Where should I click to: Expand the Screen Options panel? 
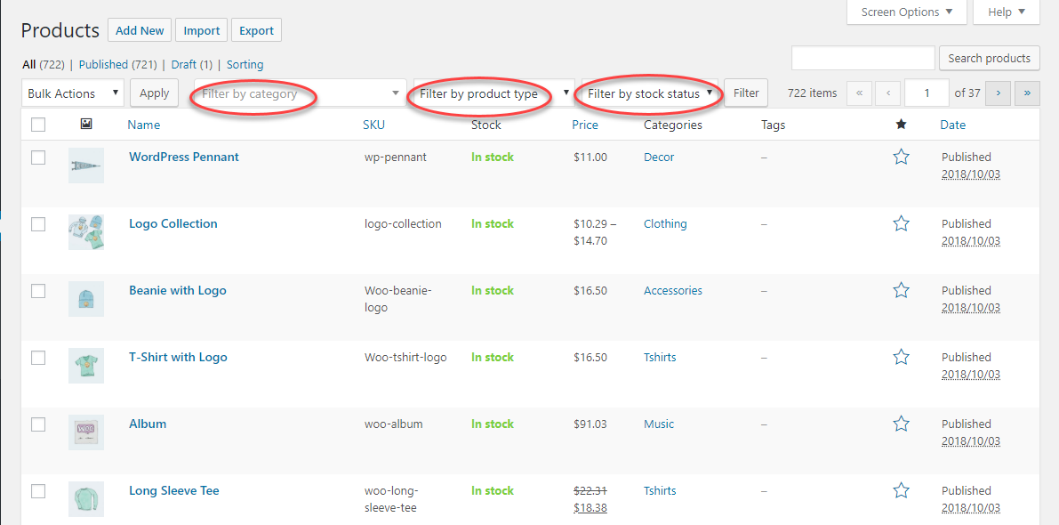906,12
